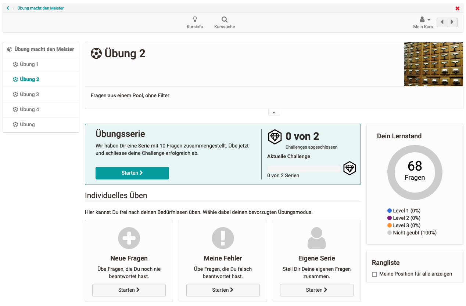Click the card catalog thumbnail image
The height and width of the screenshot is (306, 466).
pyautogui.click(x=433, y=64)
